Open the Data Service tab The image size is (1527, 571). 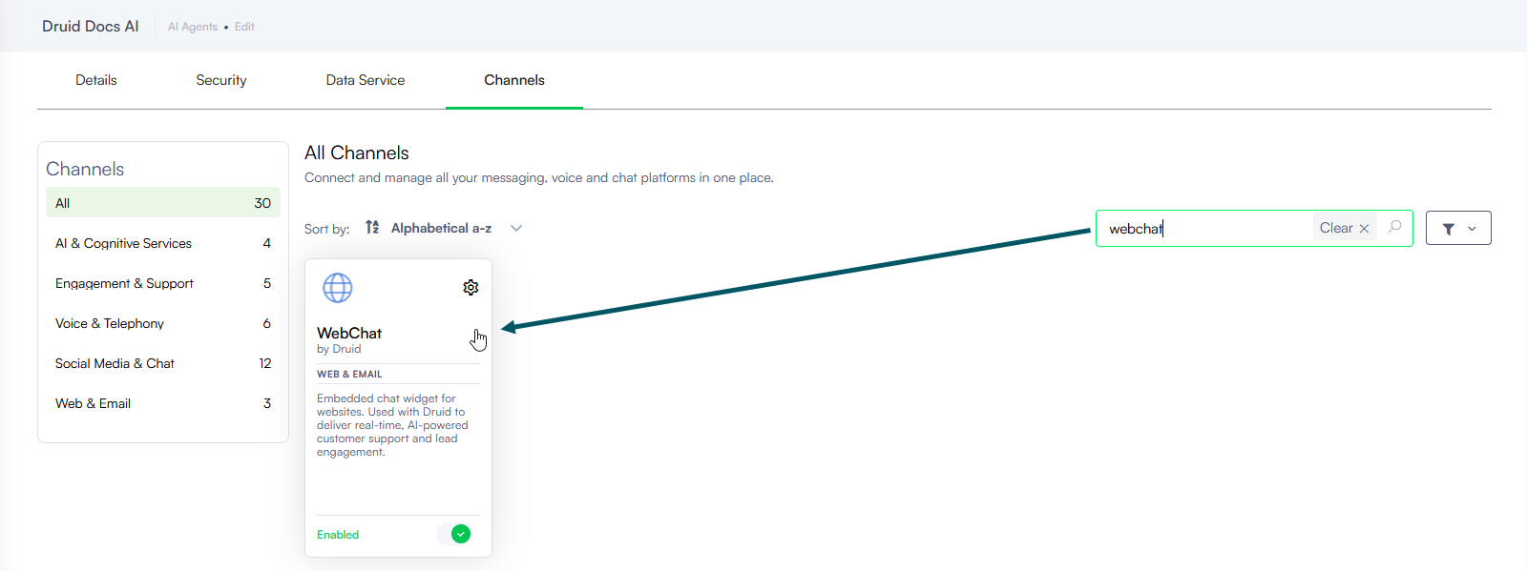click(366, 80)
